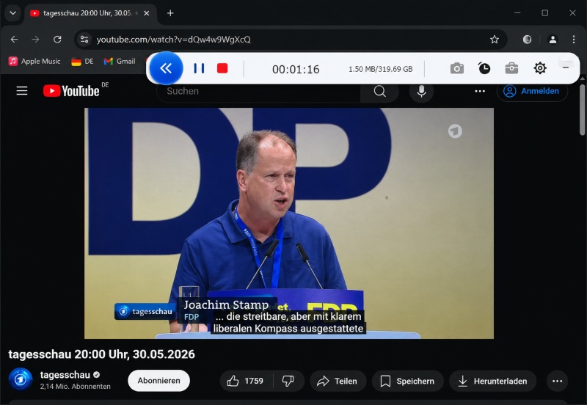Like the video with thumbs-up button

[246, 381]
